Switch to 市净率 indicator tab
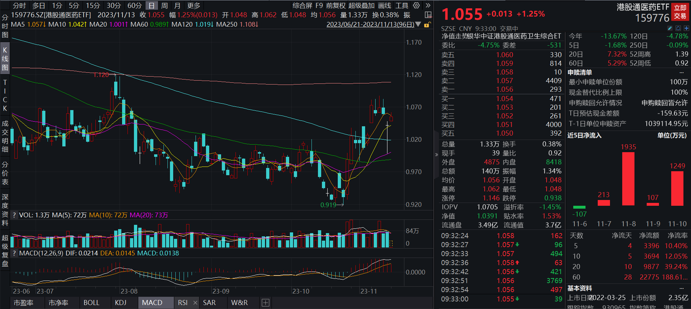 [58, 303]
